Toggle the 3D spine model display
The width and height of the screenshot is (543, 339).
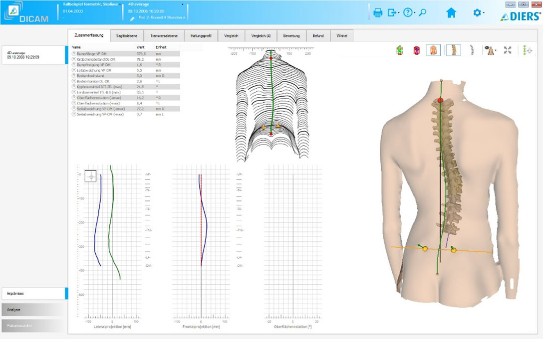[x=453, y=50]
